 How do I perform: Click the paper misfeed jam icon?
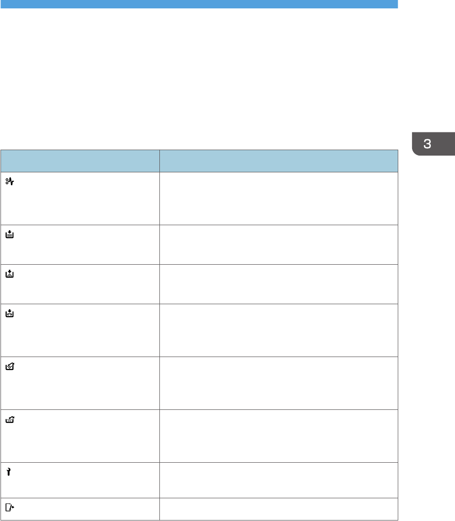(10, 181)
